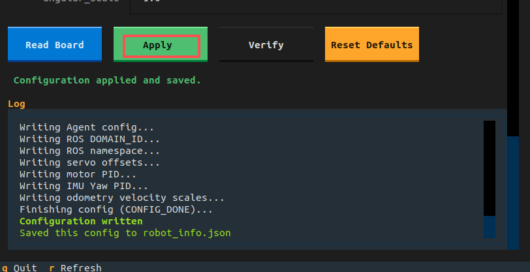The width and height of the screenshot is (530, 272).
Task: Select the Refresh footer shortcut
Action: [75, 268]
